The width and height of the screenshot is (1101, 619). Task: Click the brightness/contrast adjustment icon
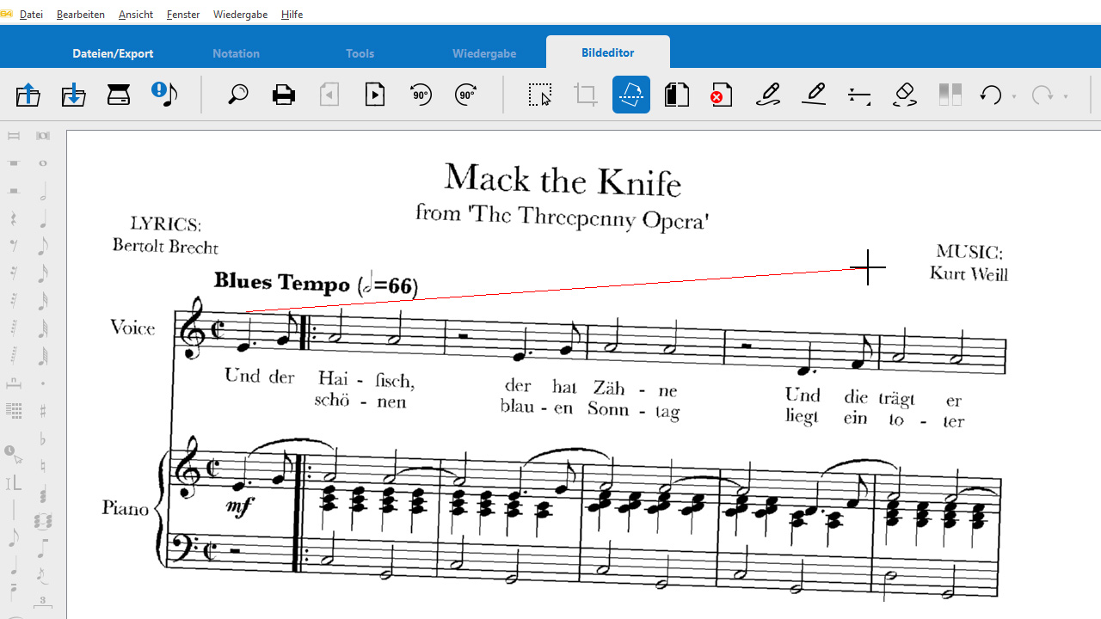coord(950,95)
